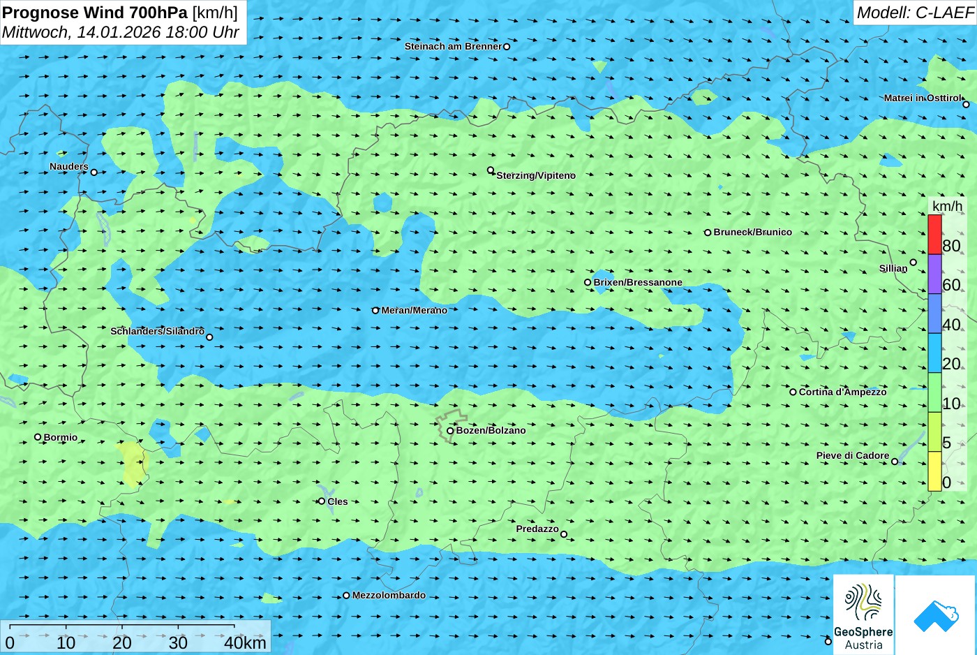Image resolution: width=977 pixels, height=655 pixels.
Task: Click the 'Modell: C-LAEF' label
Action: tap(915, 12)
